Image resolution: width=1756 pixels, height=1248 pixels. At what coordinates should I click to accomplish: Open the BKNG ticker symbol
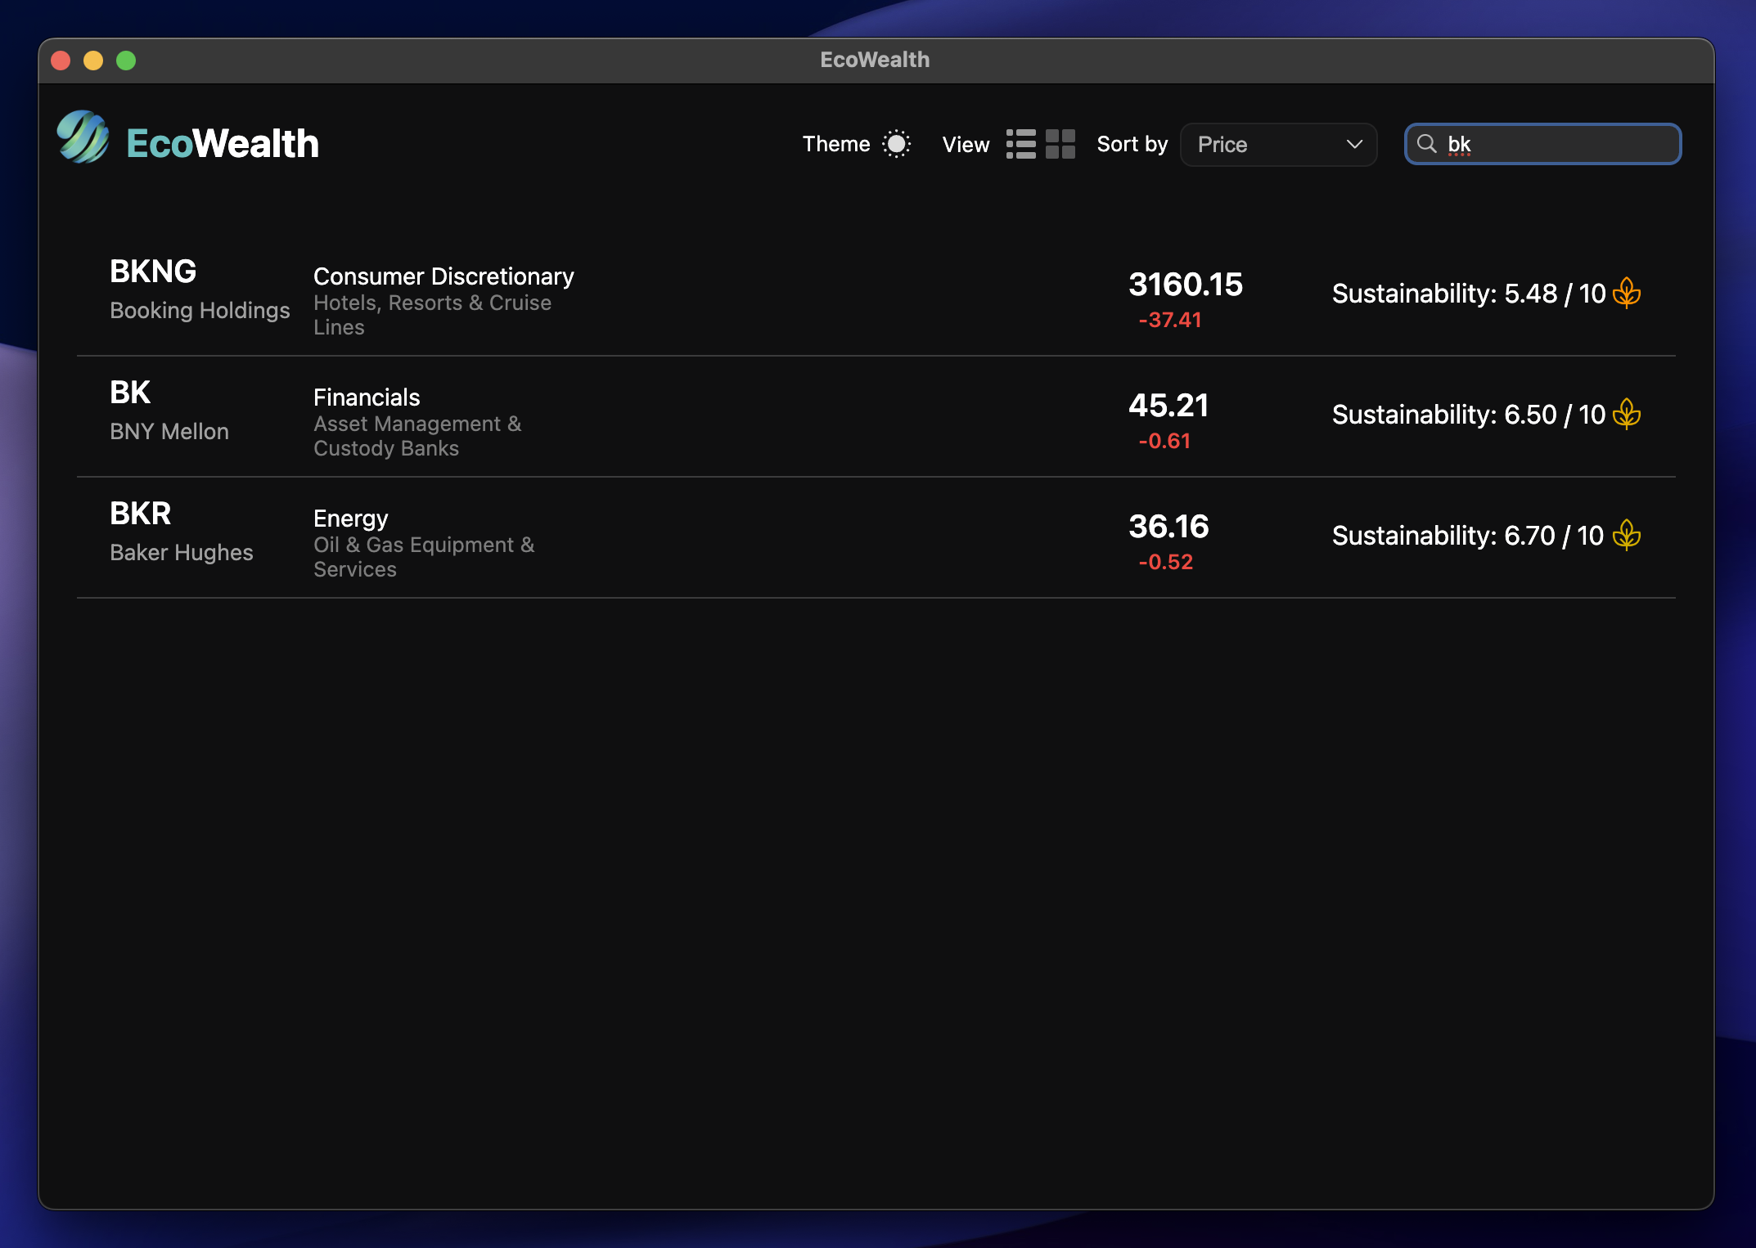coord(153,272)
